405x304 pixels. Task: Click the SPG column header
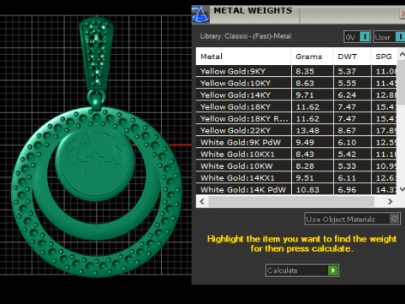coord(384,57)
